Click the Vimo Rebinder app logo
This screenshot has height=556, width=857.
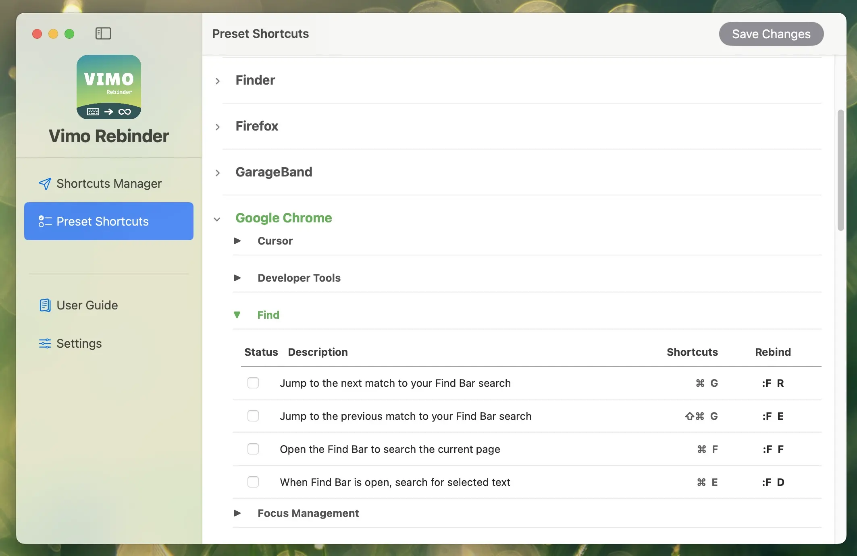point(109,87)
